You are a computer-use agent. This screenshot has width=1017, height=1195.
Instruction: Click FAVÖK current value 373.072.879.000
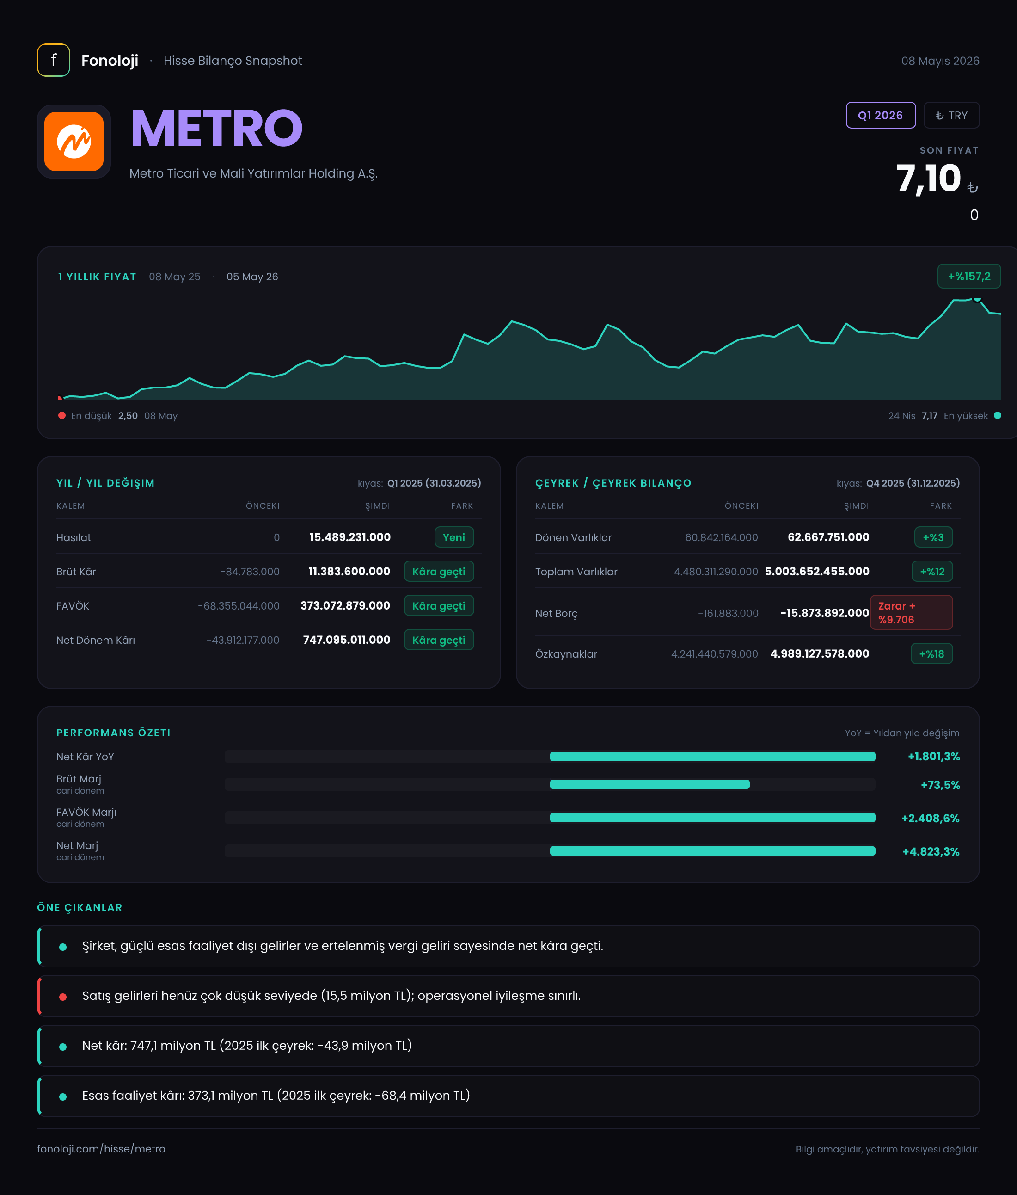(345, 605)
